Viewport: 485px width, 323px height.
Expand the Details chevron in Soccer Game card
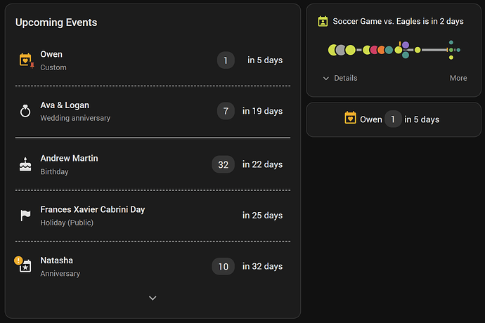pyautogui.click(x=325, y=78)
